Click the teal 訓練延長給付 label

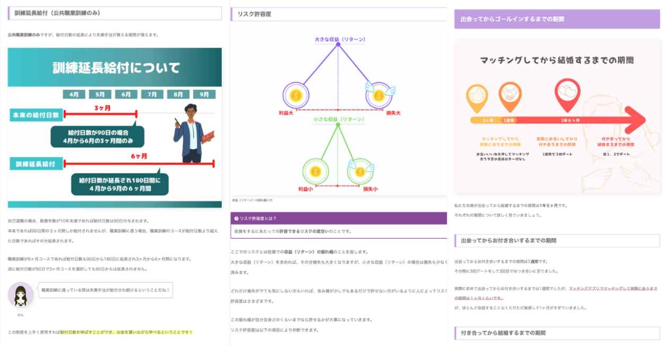pos(36,163)
